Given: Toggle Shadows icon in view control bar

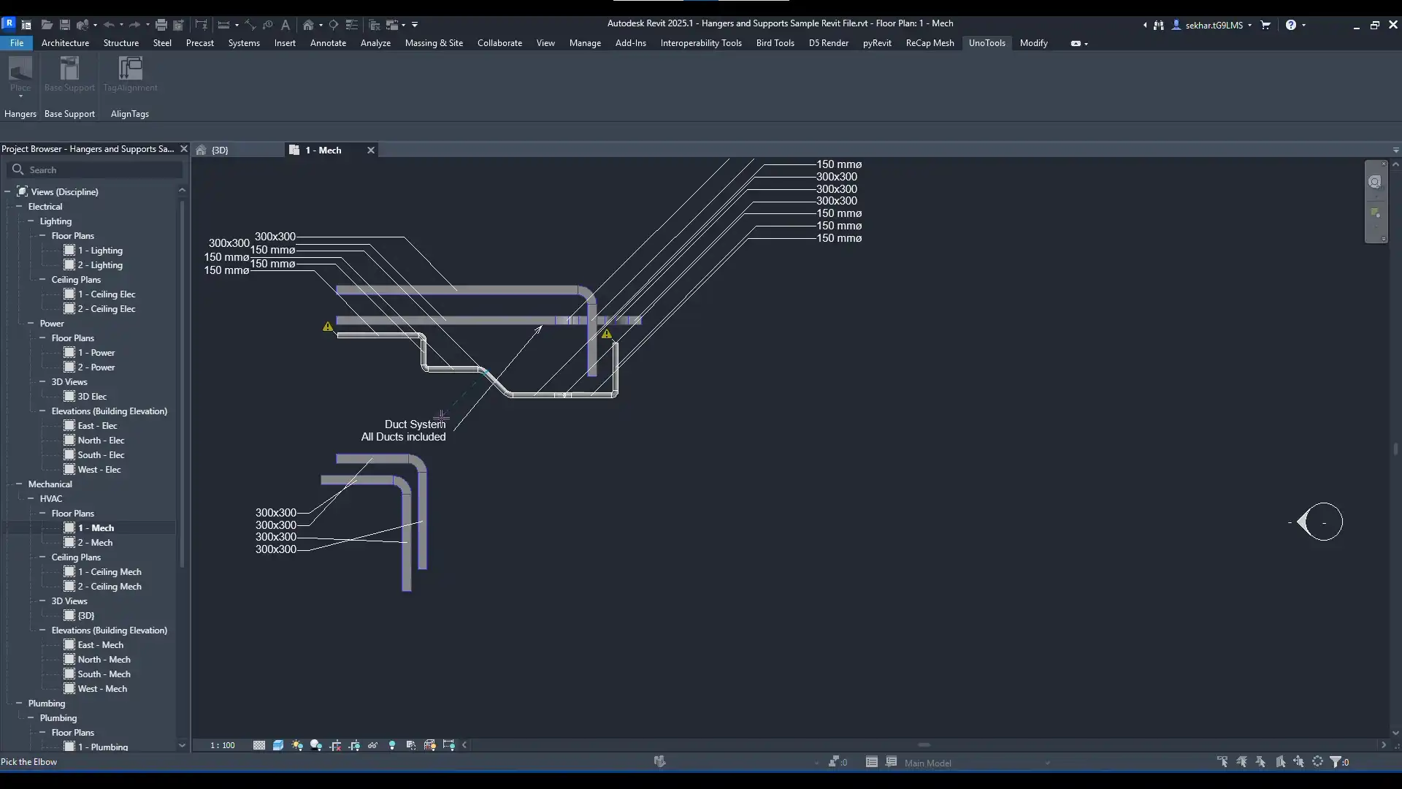Looking at the screenshot, I should 316,745.
